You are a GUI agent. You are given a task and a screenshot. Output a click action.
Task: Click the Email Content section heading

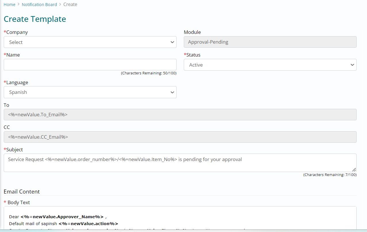[22, 192]
